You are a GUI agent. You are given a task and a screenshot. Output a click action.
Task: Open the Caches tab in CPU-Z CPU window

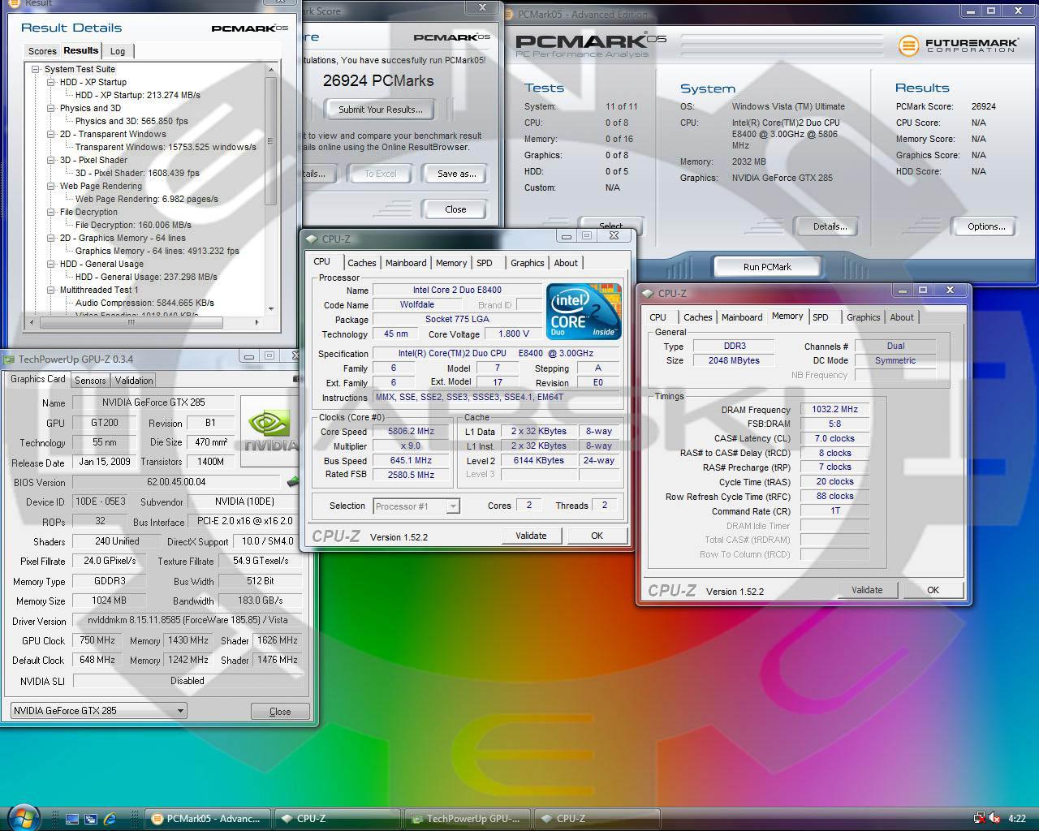point(362,263)
